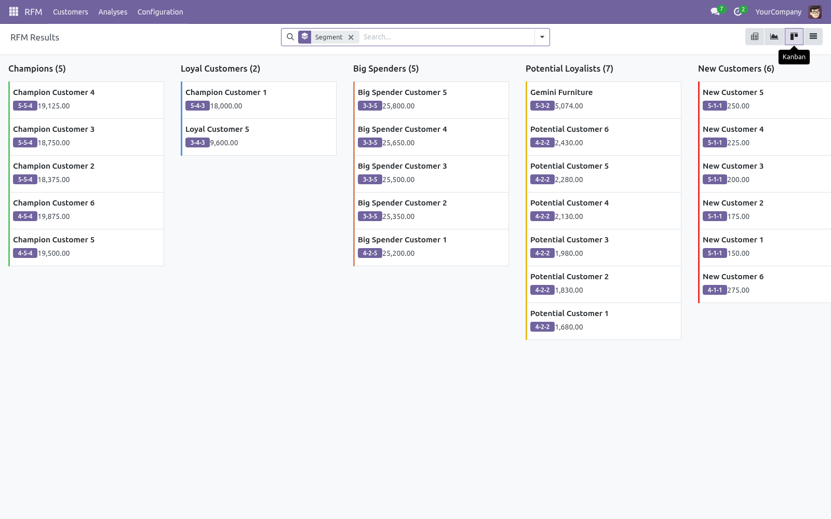This screenshot has width=831, height=519.
Task: Click the Loyal Customers (2) column header
Action: click(x=220, y=69)
